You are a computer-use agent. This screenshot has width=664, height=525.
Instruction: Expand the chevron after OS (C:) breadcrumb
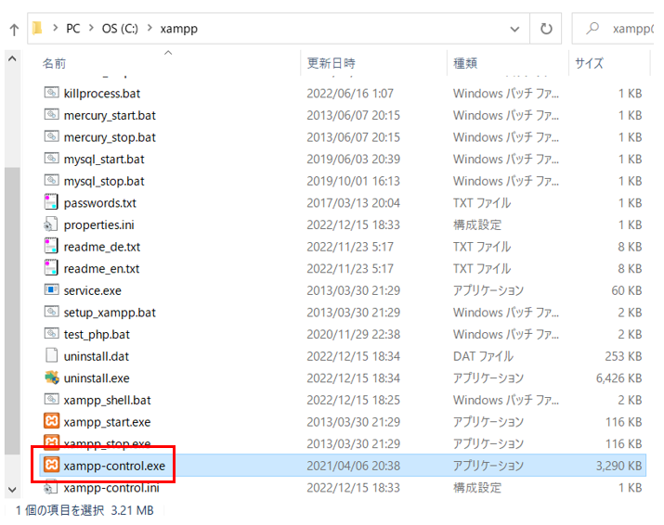tap(150, 29)
